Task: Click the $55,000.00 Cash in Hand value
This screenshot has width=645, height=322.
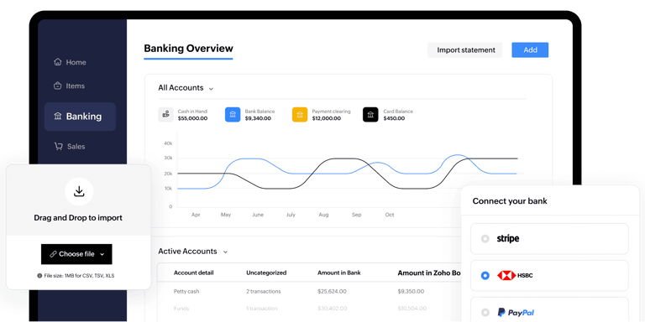Action: [x=192, y=118]
